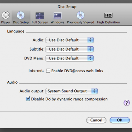This screenshot has width=132, height=132.
Task: Open the Audio language dropdown
Action: (x=69, y=40)
